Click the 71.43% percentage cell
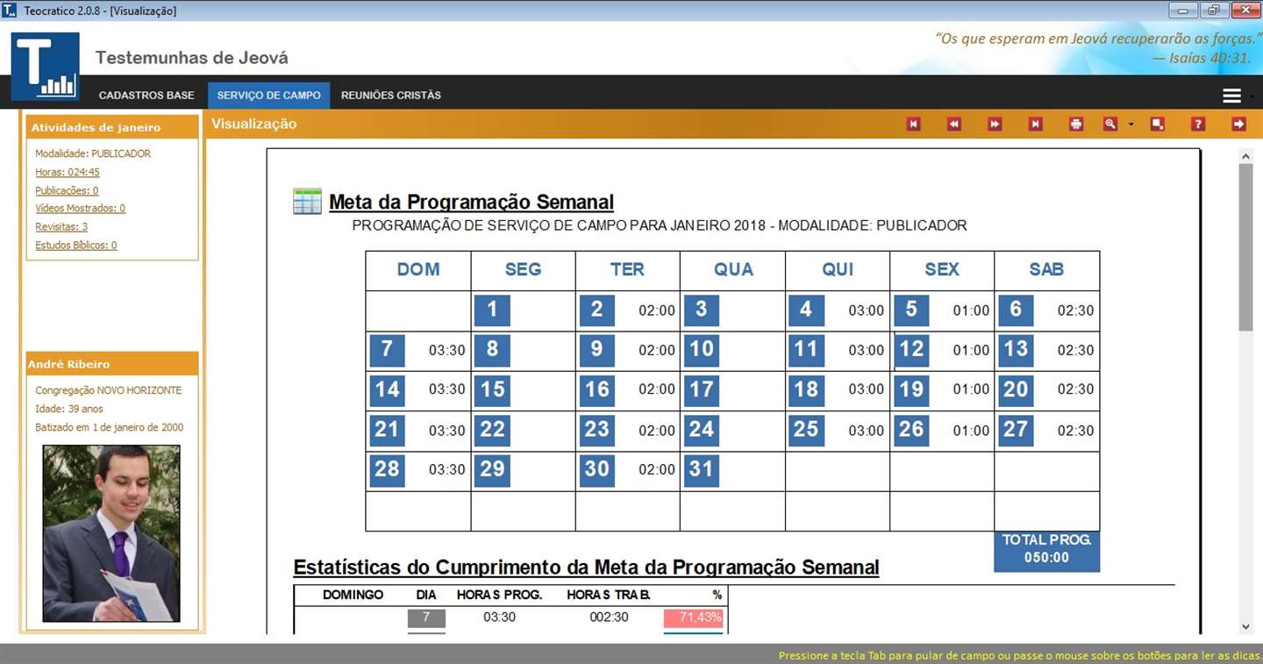 point(693,618)
